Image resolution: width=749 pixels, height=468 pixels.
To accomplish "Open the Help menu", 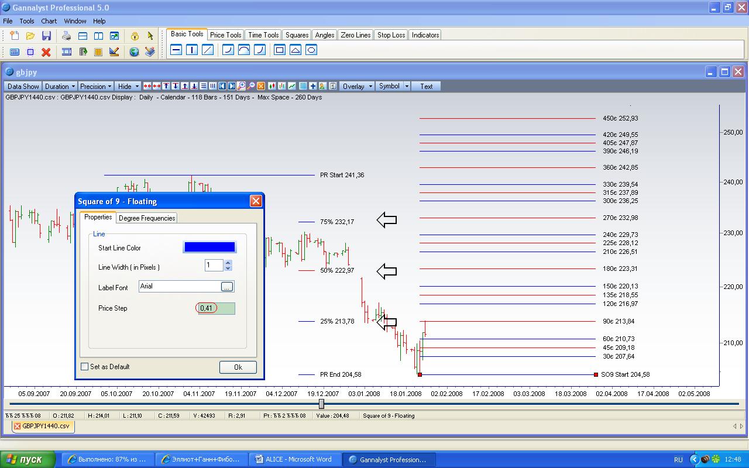I will click(x=99, y=21).
